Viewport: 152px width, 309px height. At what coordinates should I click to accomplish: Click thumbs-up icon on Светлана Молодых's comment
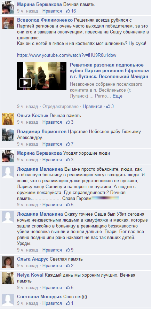[68, 303]
